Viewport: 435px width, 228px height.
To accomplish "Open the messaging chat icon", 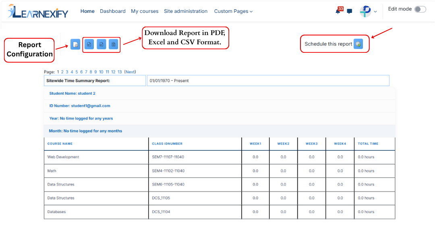I will [350, 11].
